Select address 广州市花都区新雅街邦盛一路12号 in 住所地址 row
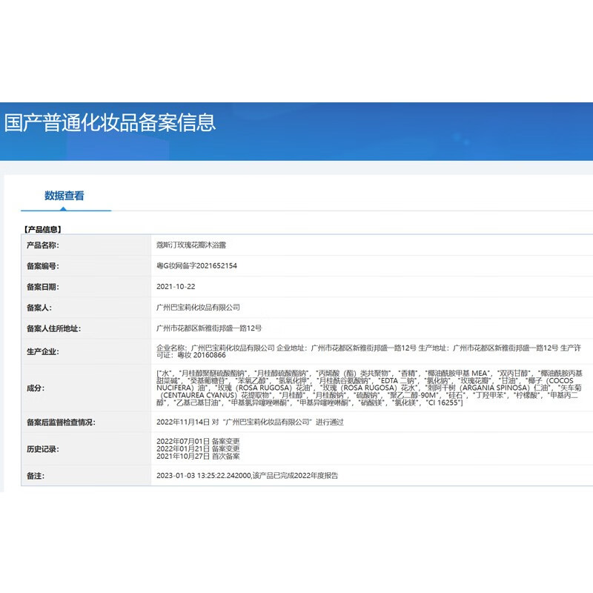This screenshot has width=593, height=593. (209, 328)
